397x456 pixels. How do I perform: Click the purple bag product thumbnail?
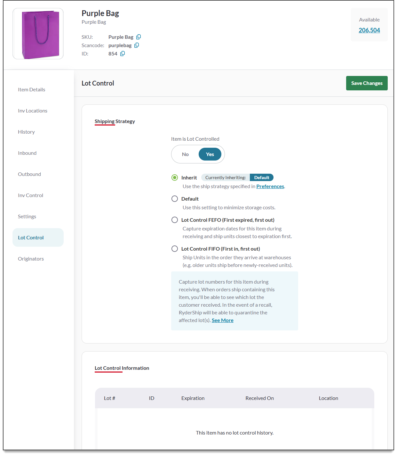pyautogui.click(x=38, y=33)
